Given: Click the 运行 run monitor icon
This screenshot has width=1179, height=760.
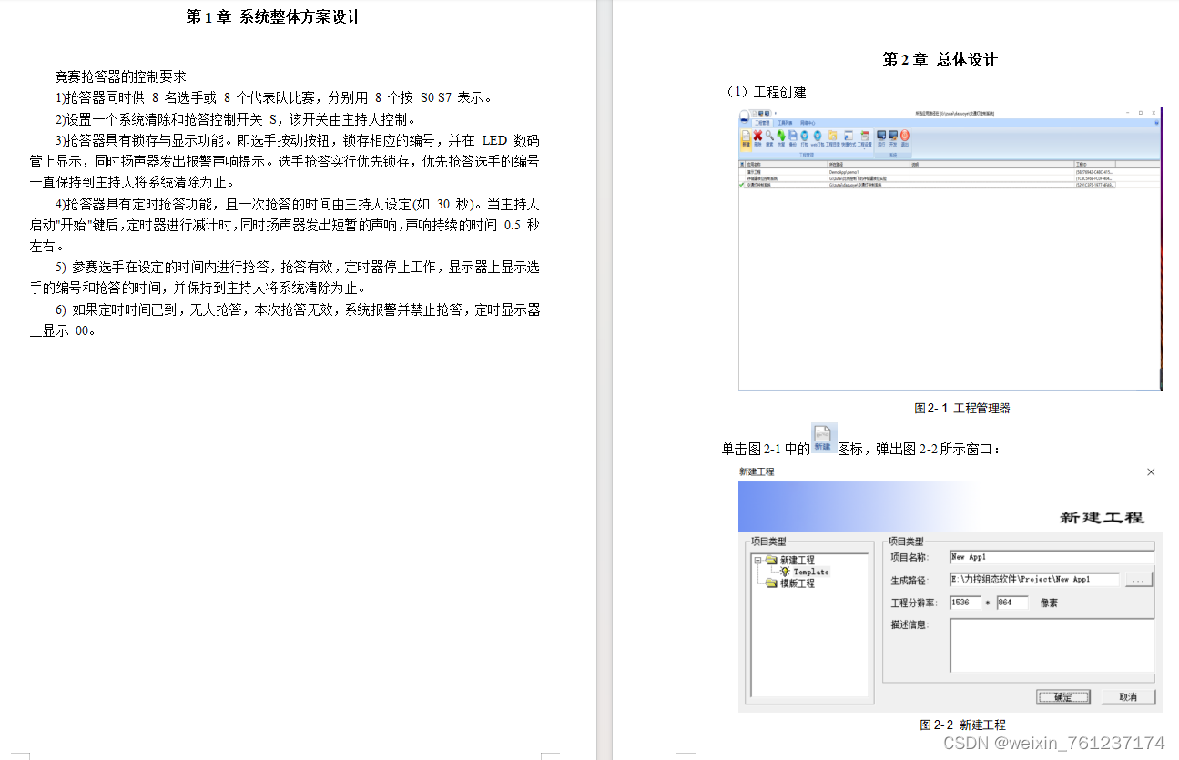Looking at the screenshot, I should tap(881, 137).
